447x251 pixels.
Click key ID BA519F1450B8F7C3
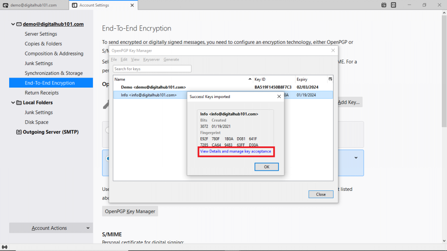tap(273, 87)
